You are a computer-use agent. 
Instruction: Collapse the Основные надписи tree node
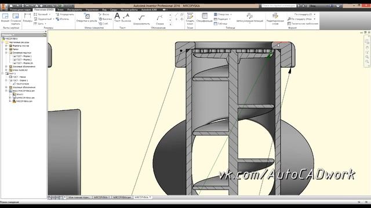coord(6,53)
